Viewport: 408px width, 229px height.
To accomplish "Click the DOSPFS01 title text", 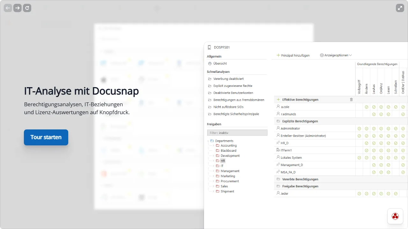I will (222, 47).
